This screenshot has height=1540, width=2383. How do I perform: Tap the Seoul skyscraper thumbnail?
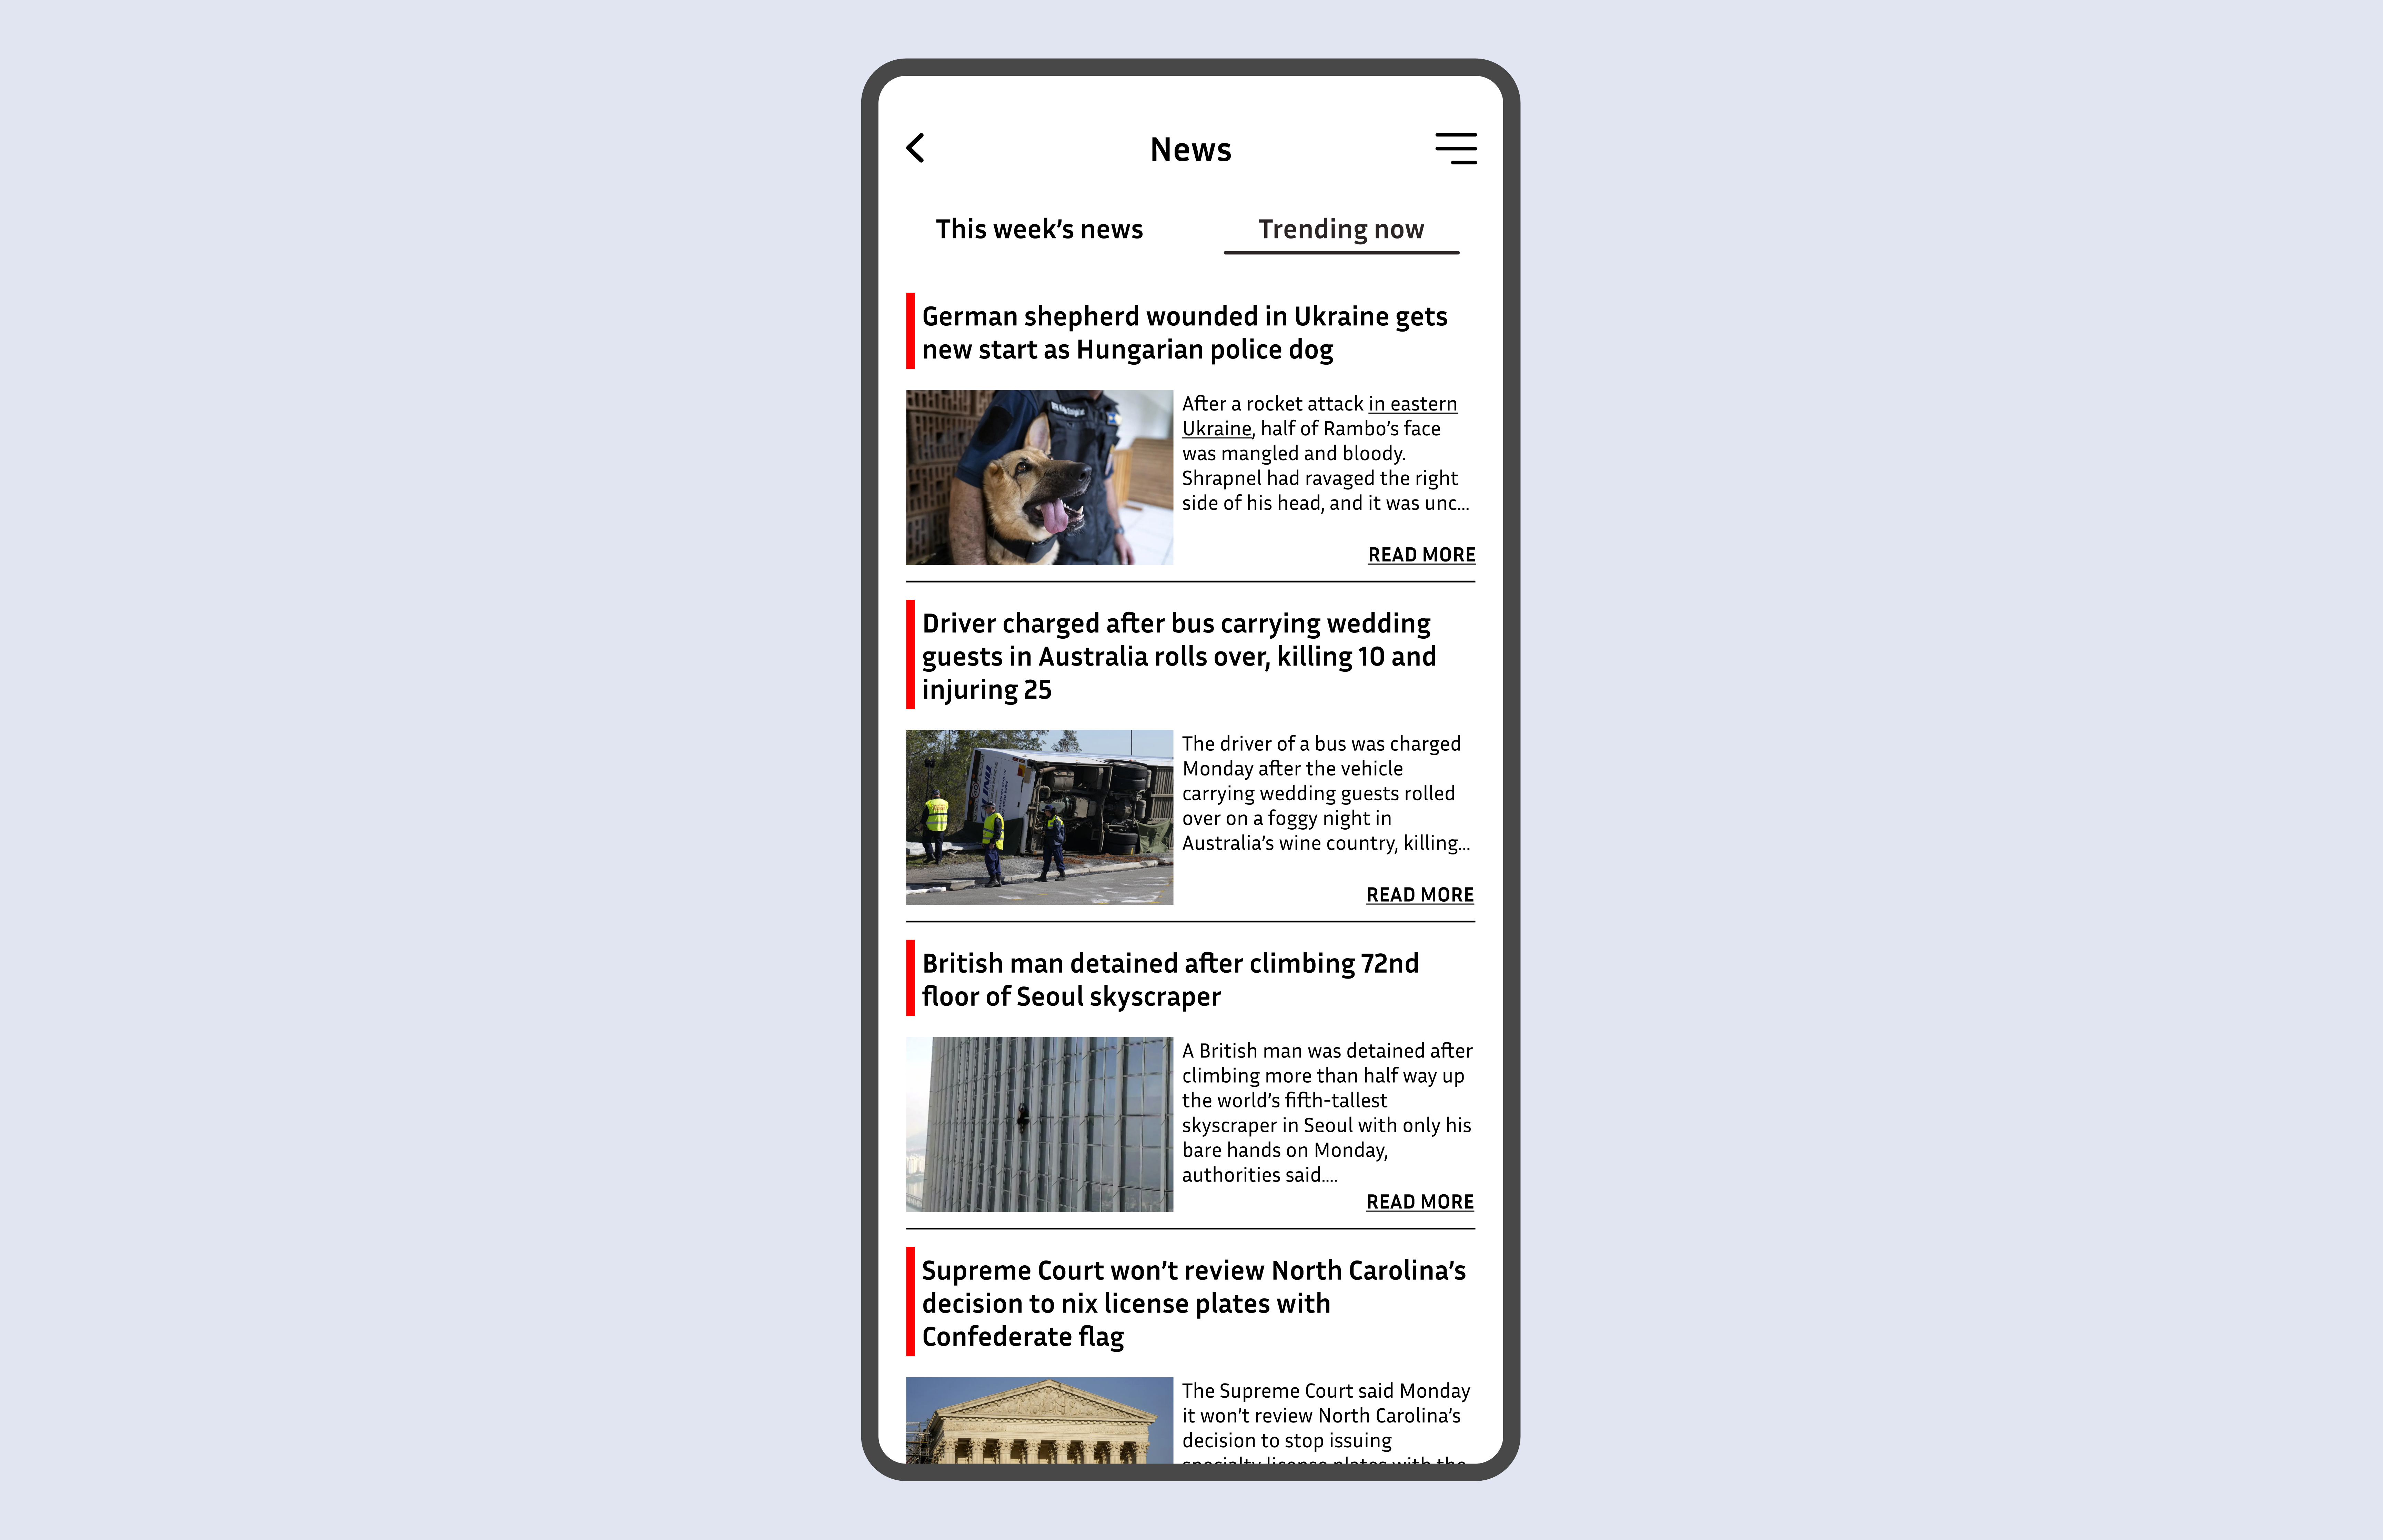pyautogui.click(x=1037, y=1123)
